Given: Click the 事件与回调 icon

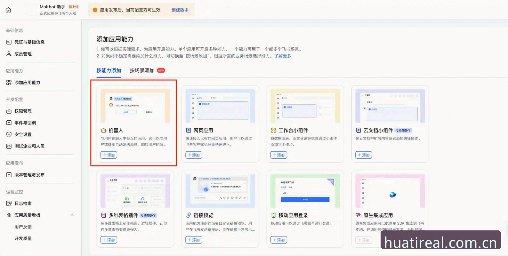Looking at the screenshot, I should [9, 123].
